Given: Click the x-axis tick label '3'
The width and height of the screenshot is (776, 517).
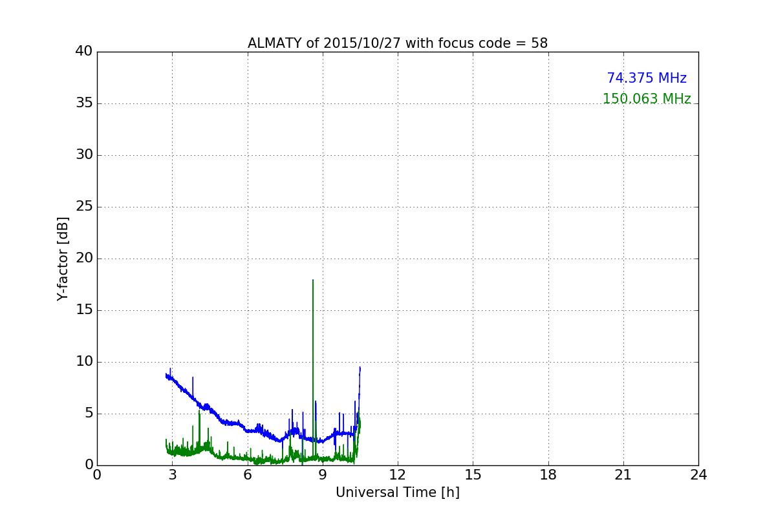Looking at the screenshot, I should pyautogui.click(x=172, y=475).
